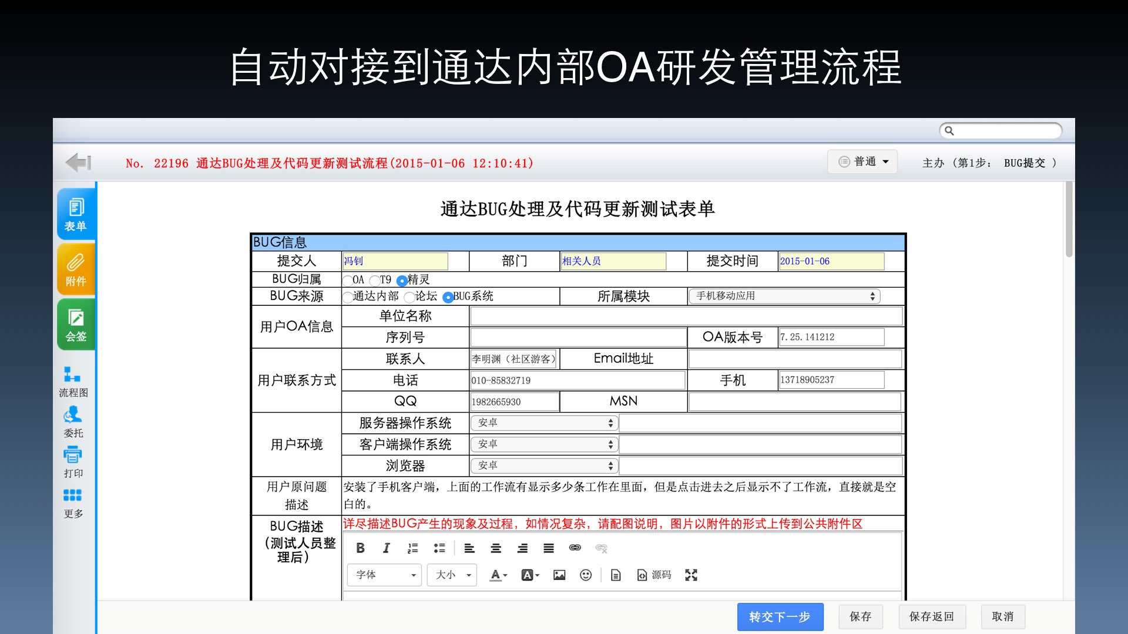The image size is (1128, 634).
Task: Click the 保存 save button
Action: click(x=861, y=616)
